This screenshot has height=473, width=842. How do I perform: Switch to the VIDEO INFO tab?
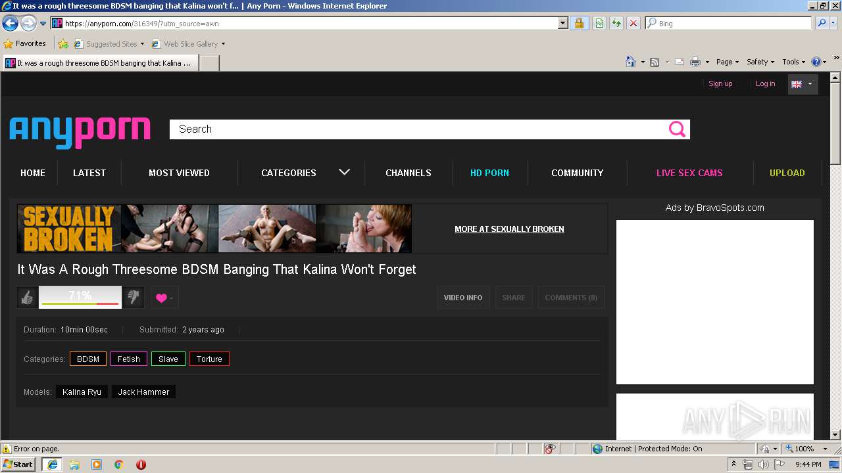point(463,298)
